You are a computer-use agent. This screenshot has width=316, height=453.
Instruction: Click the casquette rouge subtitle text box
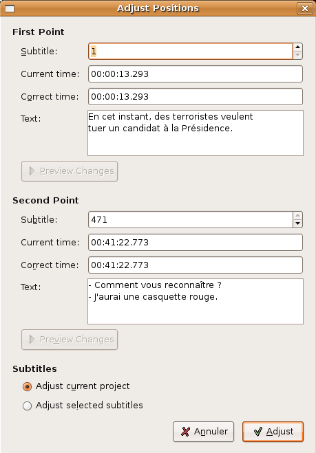196,301
